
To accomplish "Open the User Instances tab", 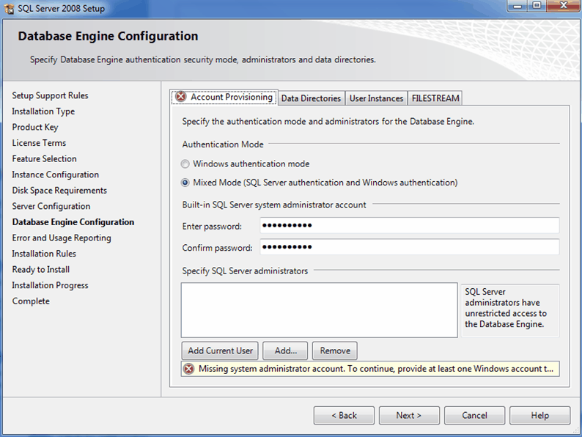I will tap(376, 98).
